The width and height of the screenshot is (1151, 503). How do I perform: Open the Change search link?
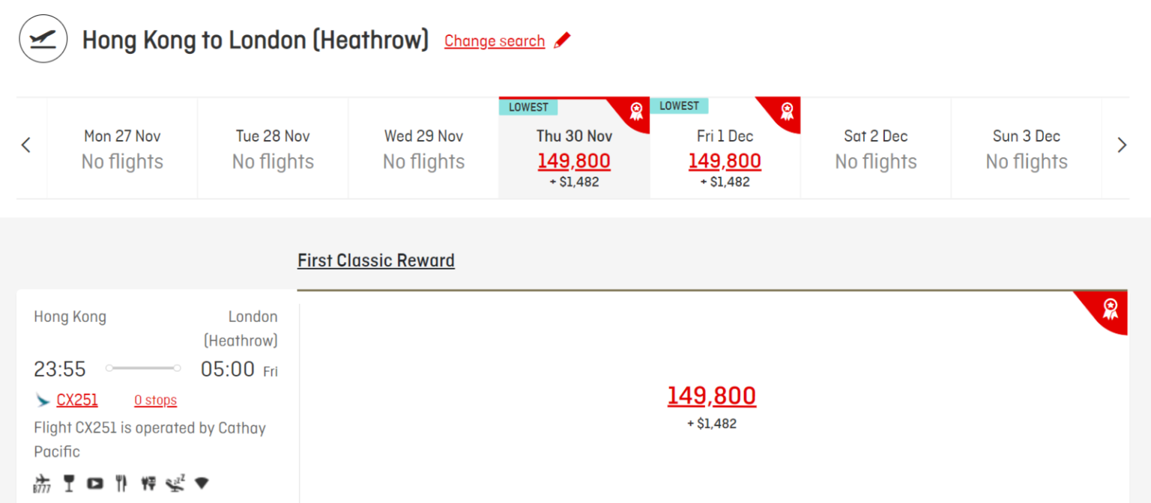pyautogui.click(x=495, y=41)
